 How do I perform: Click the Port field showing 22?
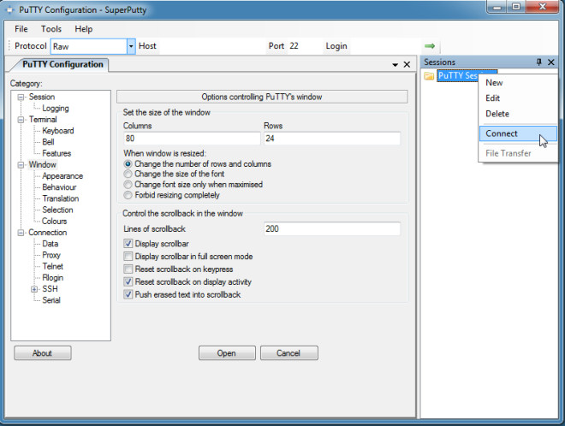[305, 46]
